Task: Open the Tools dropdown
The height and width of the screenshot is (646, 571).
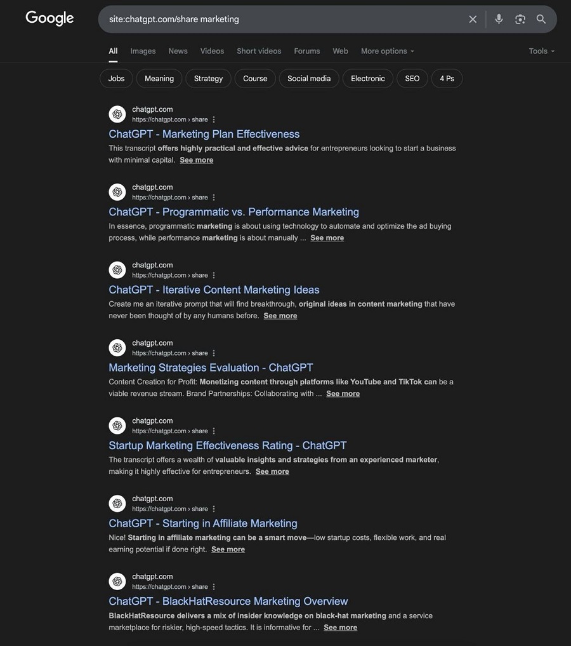Action: (x=541, y=51)
